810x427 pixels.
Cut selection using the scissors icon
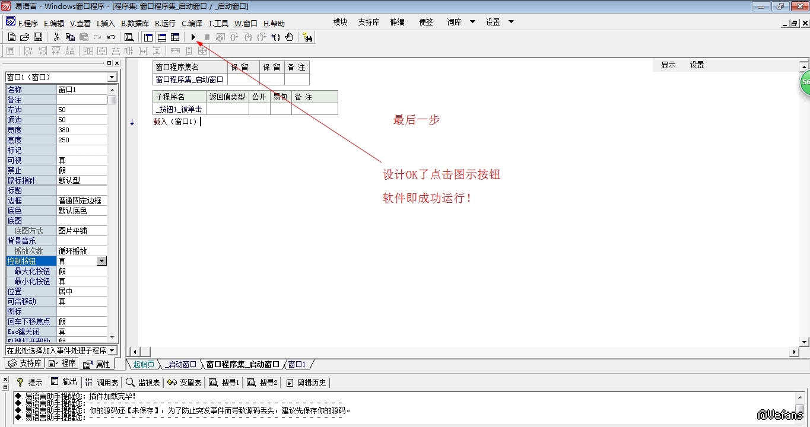[56, 37]
